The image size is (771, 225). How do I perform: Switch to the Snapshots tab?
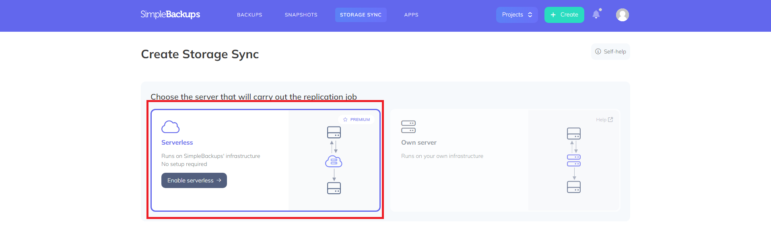pyautogui.click(x=301, y=15)
